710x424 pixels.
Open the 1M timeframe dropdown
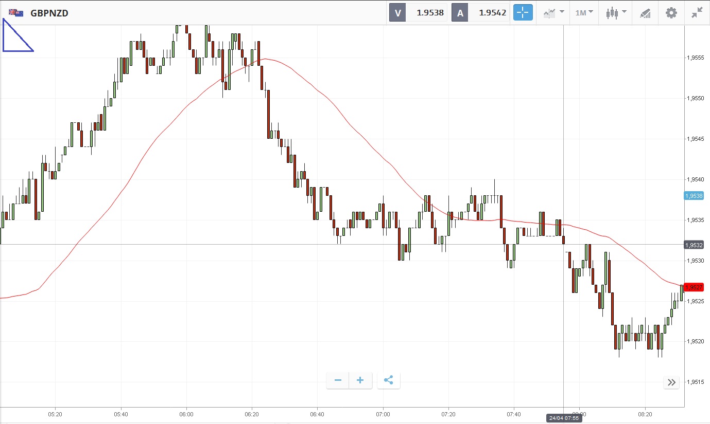584,13
